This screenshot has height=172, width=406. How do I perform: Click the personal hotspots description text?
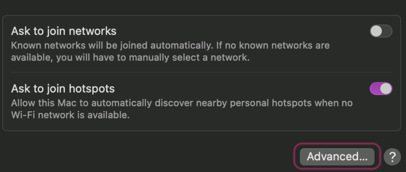pyautogui.click(x=182, y=103)
